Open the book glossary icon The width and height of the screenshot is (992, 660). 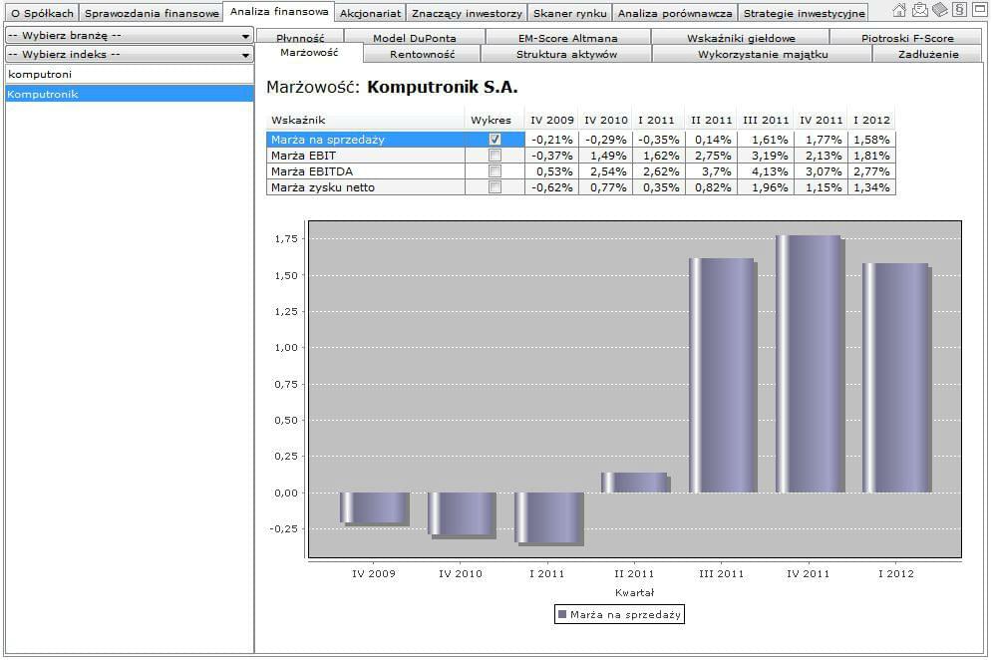pos(940,10)
